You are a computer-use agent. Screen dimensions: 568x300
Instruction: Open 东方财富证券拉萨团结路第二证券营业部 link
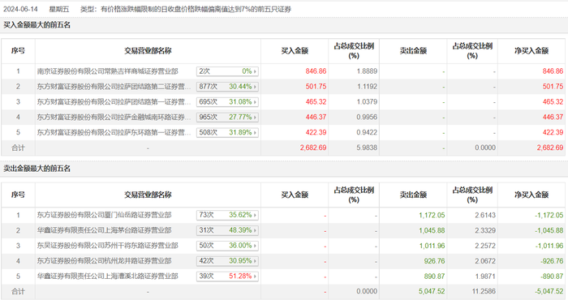(114, 87)
